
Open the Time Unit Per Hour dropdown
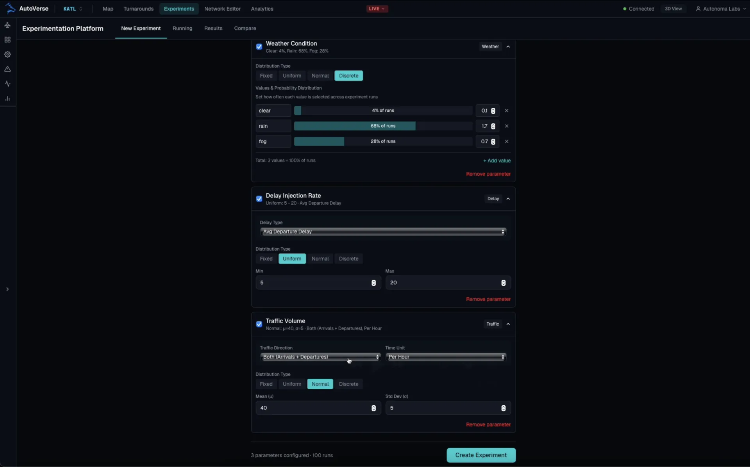[x=446, y=356]
